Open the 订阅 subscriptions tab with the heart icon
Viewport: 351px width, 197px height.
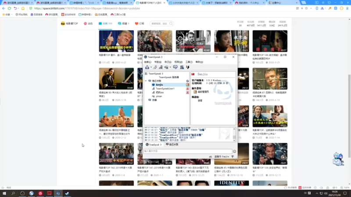click(140, 24)
